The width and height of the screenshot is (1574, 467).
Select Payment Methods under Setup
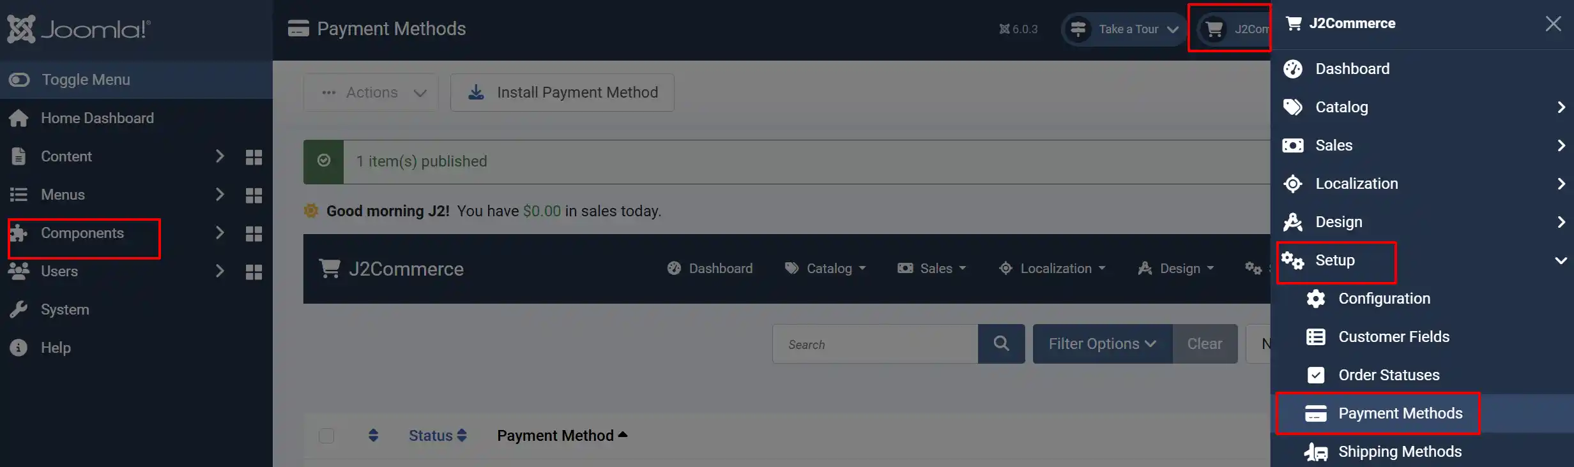click(1422, 413)
